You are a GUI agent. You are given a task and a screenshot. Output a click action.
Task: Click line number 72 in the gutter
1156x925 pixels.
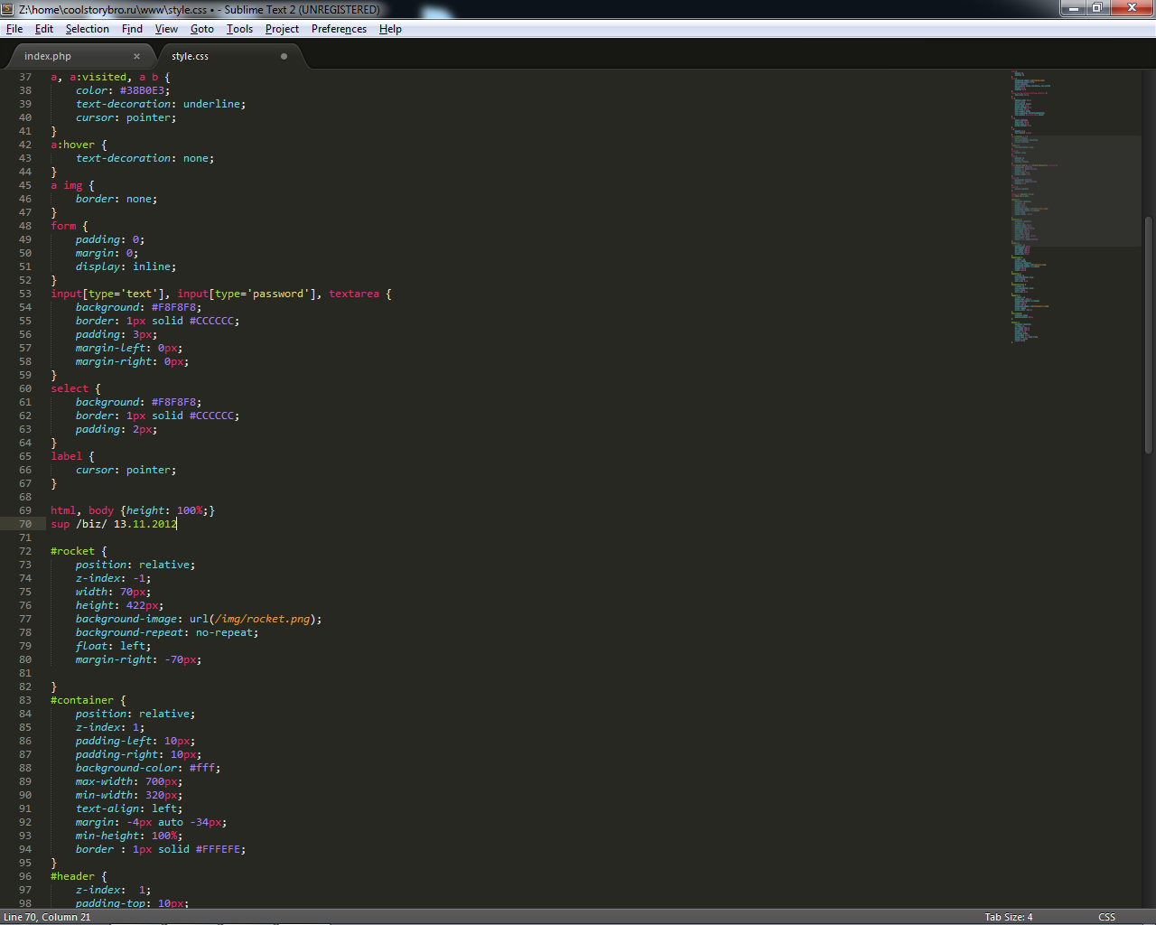[25, 551]
